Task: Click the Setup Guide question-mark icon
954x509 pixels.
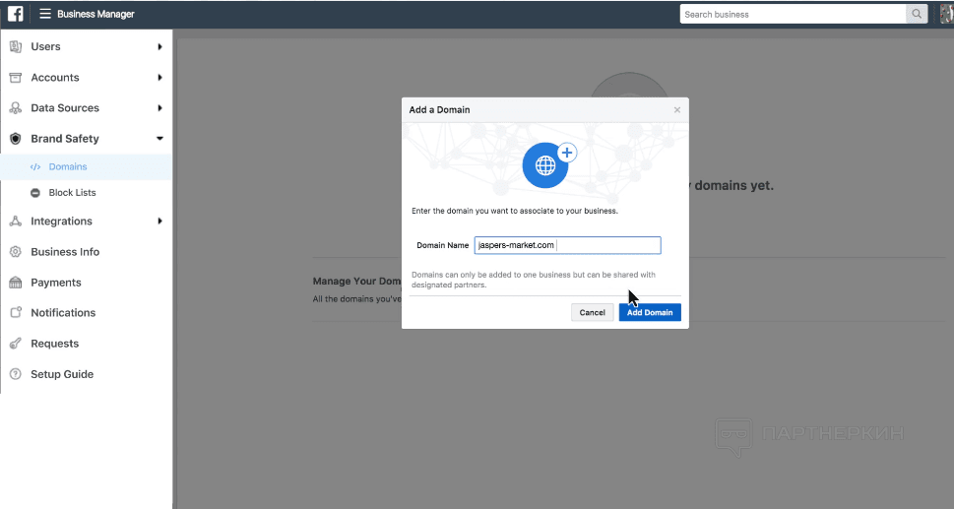Action: 16,374
